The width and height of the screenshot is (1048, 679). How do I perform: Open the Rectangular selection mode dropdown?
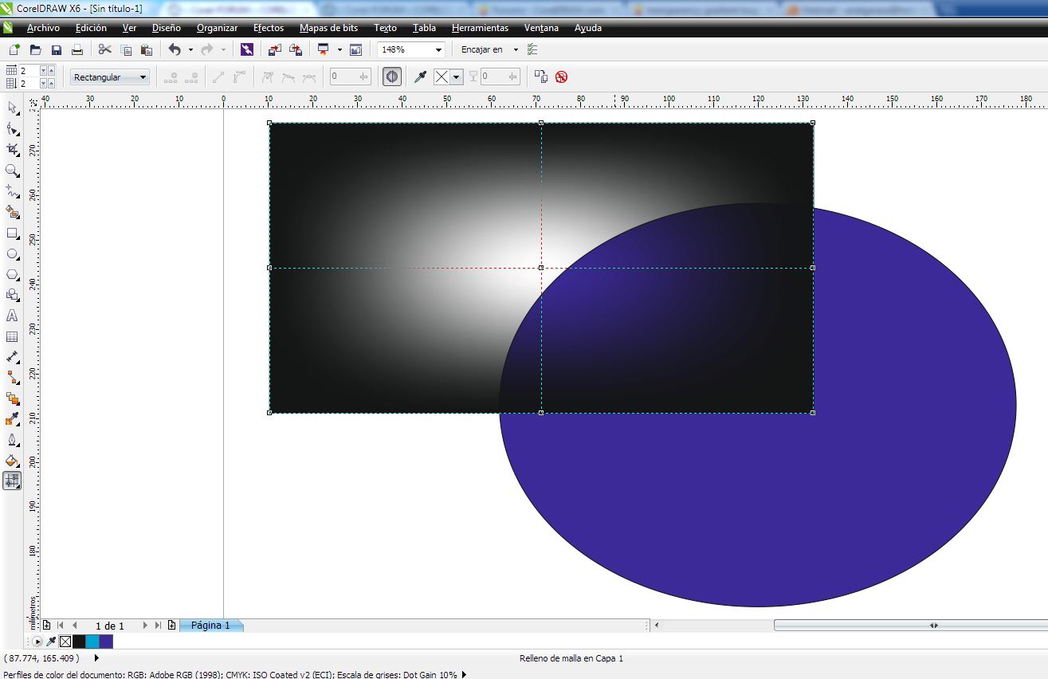click(x=110, y=77)
